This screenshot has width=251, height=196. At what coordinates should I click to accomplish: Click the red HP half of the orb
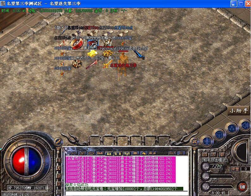(x=18, y=162)
